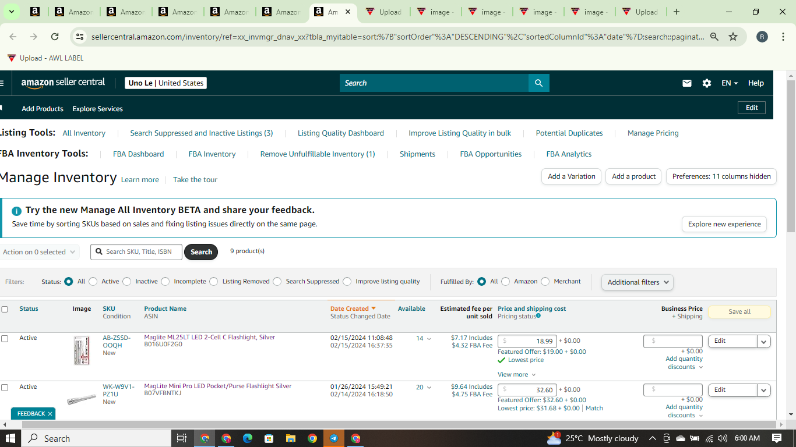Open Shipments under FBA Inventory Tools

coord(417,154)
